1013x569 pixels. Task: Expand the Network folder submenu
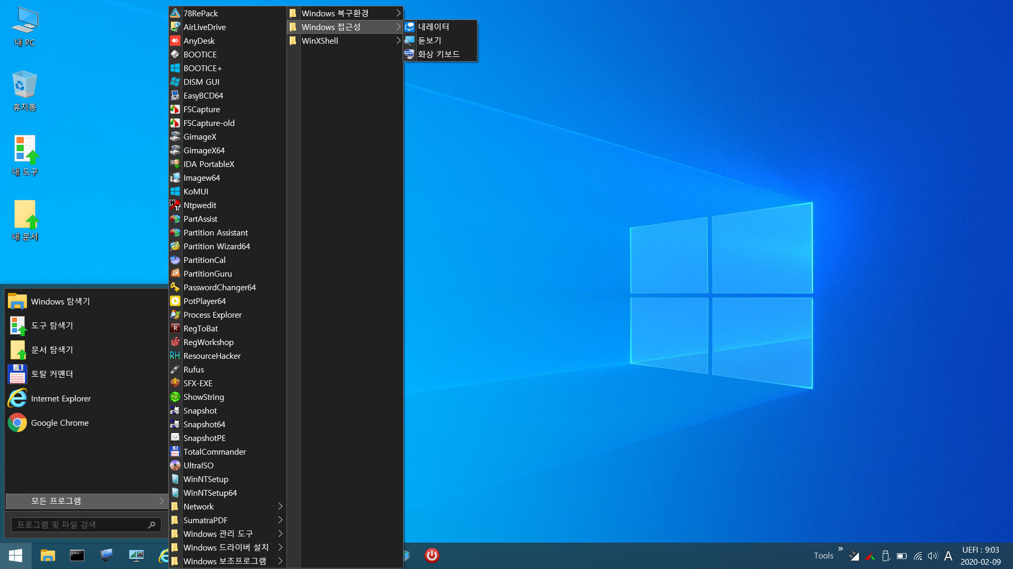pos(227,506)
